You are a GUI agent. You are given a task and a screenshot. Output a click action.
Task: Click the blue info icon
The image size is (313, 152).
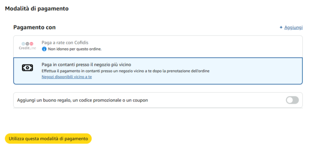pyautogui.click(x=44, y=49)
